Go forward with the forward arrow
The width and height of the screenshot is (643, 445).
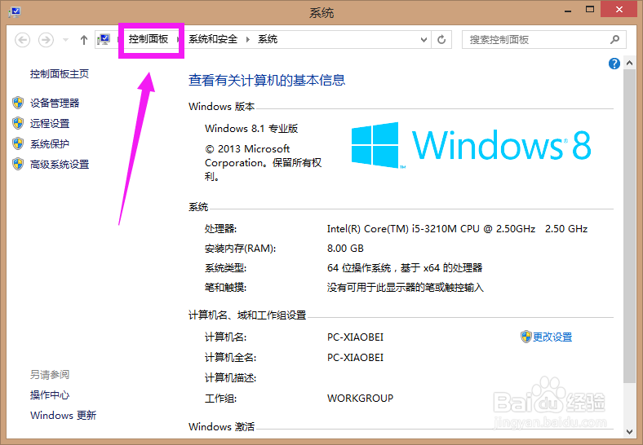point(46,40)
